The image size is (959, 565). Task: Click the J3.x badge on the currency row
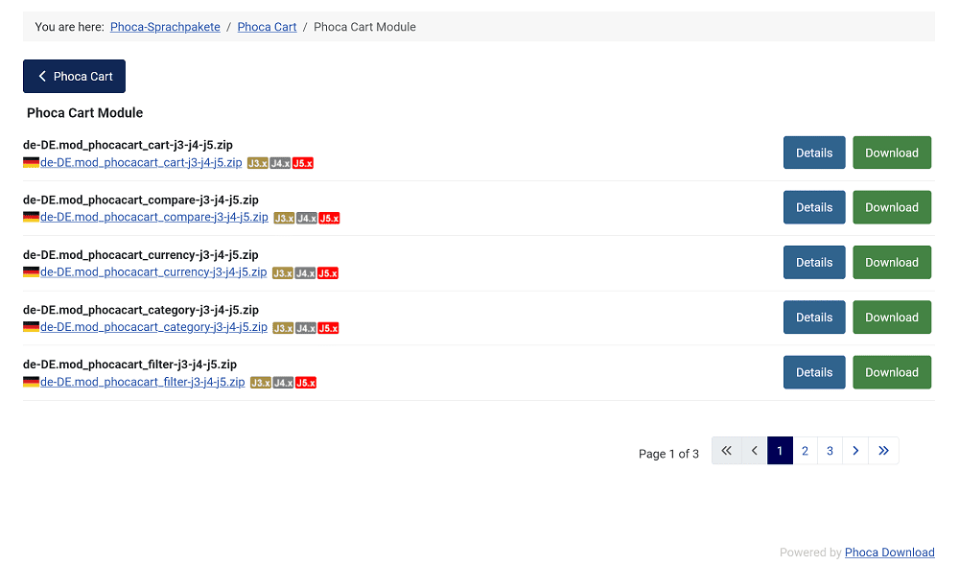pyautogui.click(x=283, y=273)
